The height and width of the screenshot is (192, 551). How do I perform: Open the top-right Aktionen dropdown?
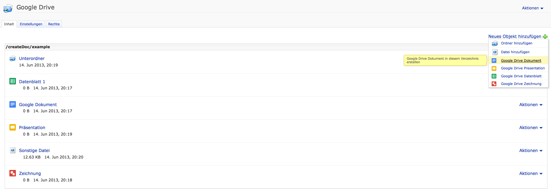point(532,8)
